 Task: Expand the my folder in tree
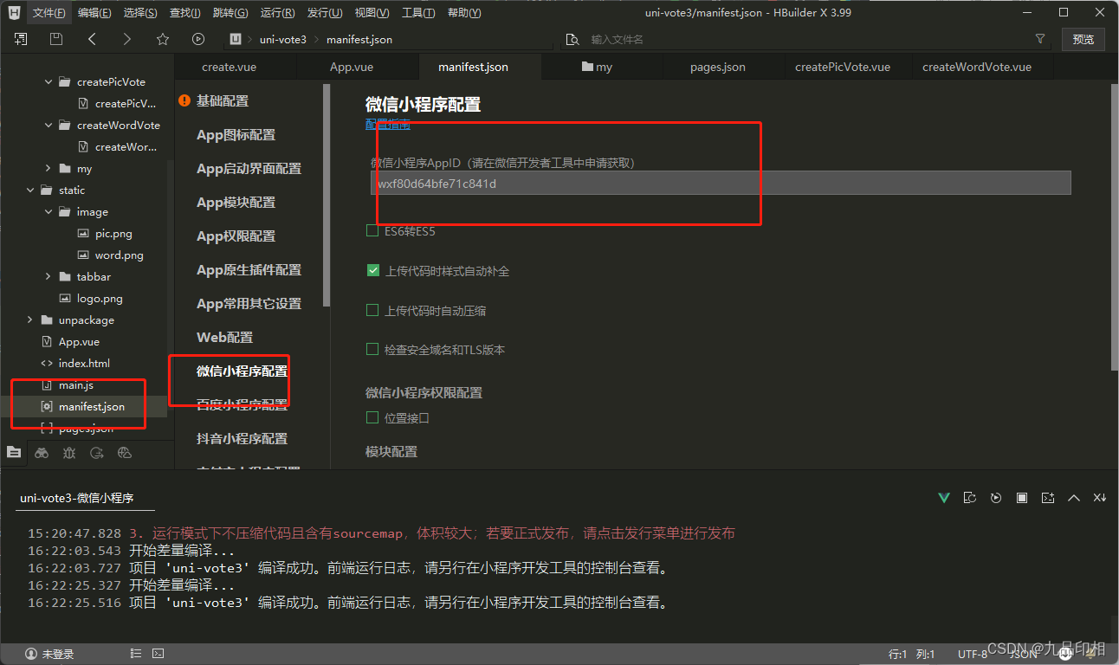pos(49,169)
